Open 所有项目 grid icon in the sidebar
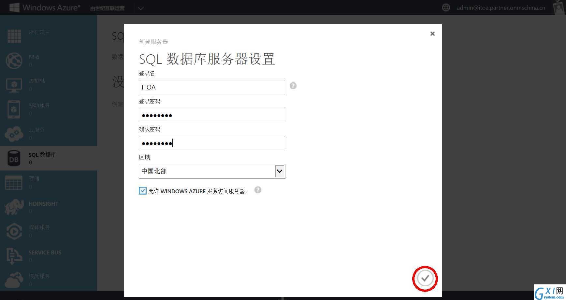 point(14,36)
